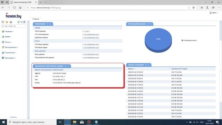Refresh the Ограничения panel
Viewport: 222px width, 125px height.
coord(48,24)
